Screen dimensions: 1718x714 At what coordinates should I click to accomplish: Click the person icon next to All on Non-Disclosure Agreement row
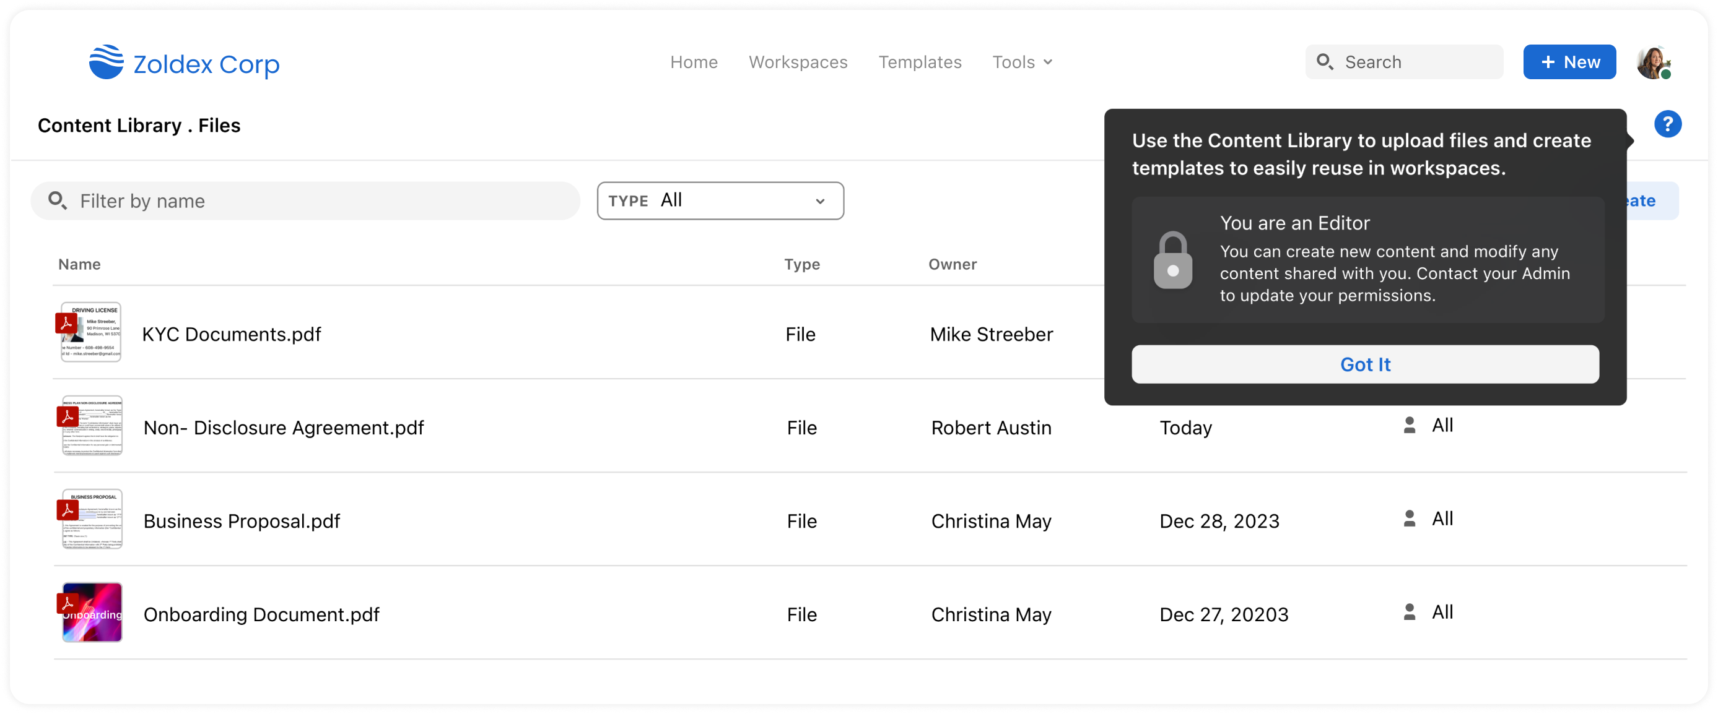pos(1409,424)
